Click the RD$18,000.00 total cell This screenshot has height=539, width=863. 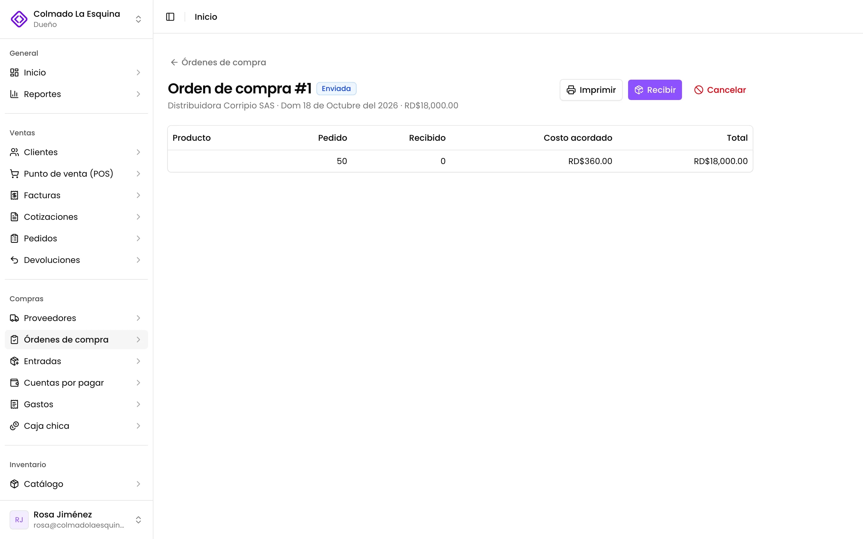(x=720, y=161)
